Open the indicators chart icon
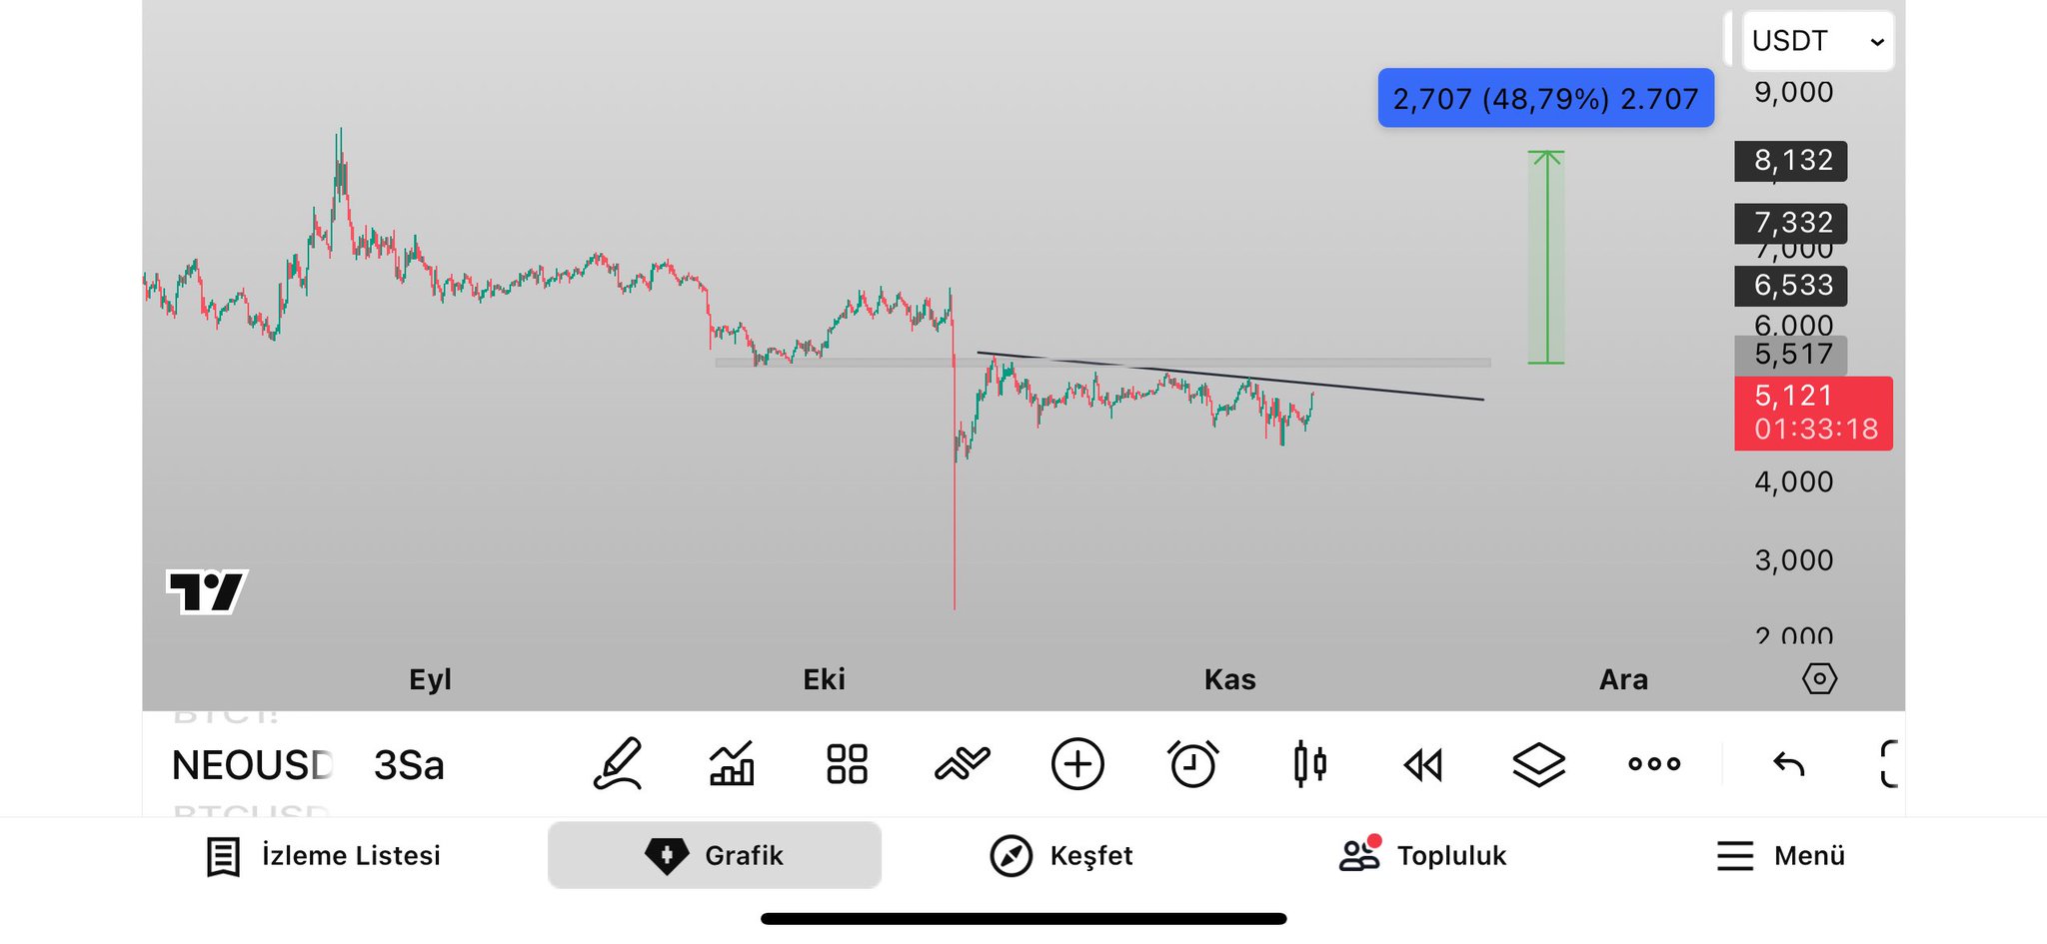This screenshot has height=944, width=2047. 732,765
